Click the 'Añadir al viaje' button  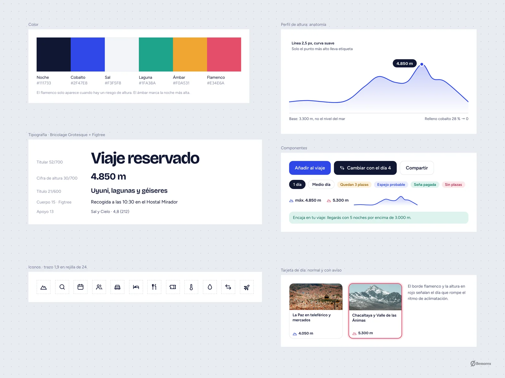[310, 168]
